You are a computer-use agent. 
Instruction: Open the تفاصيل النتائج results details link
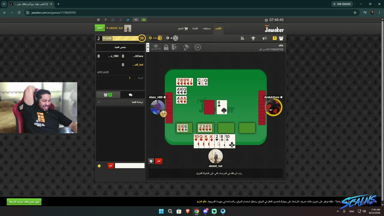[x=103, y=72]
